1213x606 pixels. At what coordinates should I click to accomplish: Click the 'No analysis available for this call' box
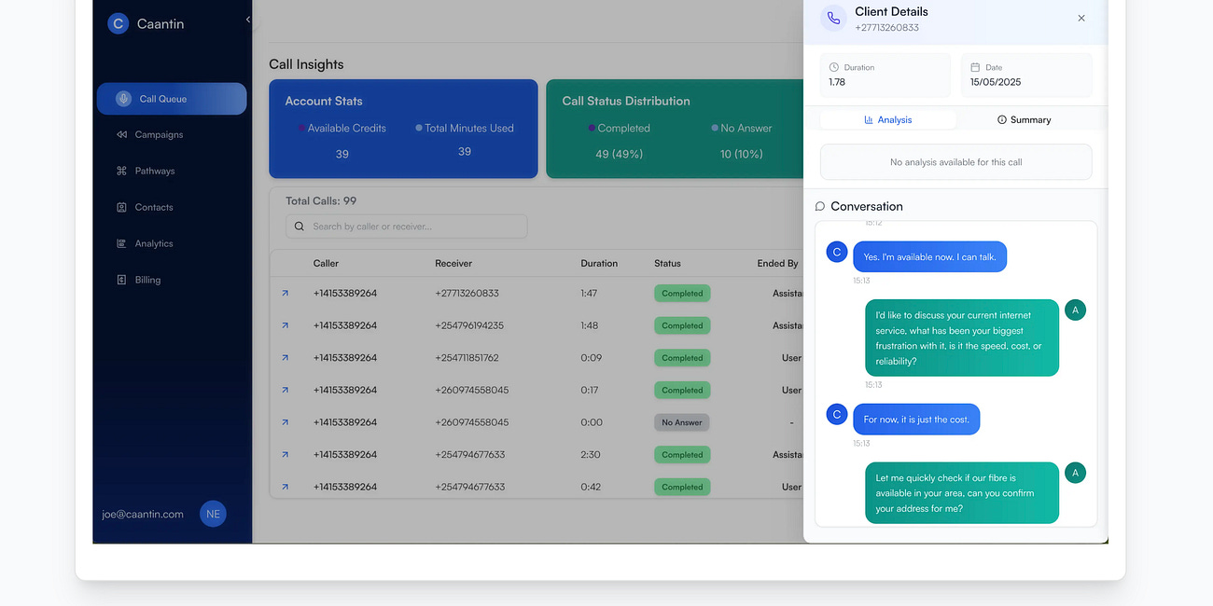[955, 162]
